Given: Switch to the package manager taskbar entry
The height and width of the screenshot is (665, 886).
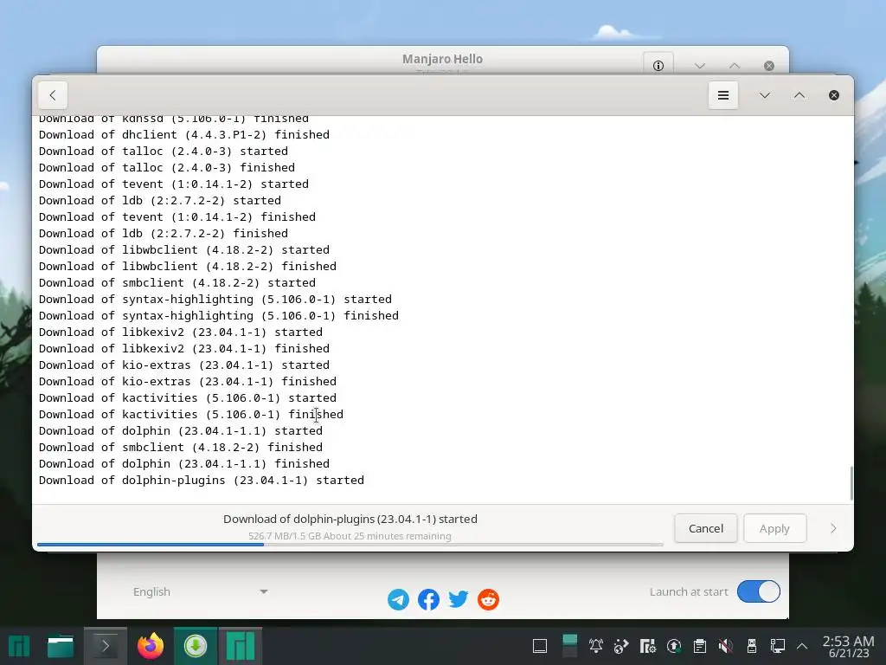Looking at the screenshot, I should (x=196, y=646).
